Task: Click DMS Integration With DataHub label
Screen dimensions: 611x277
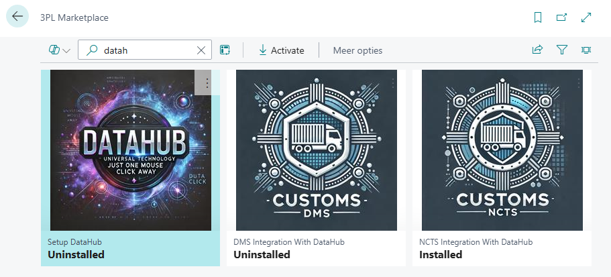Action: 289,242
